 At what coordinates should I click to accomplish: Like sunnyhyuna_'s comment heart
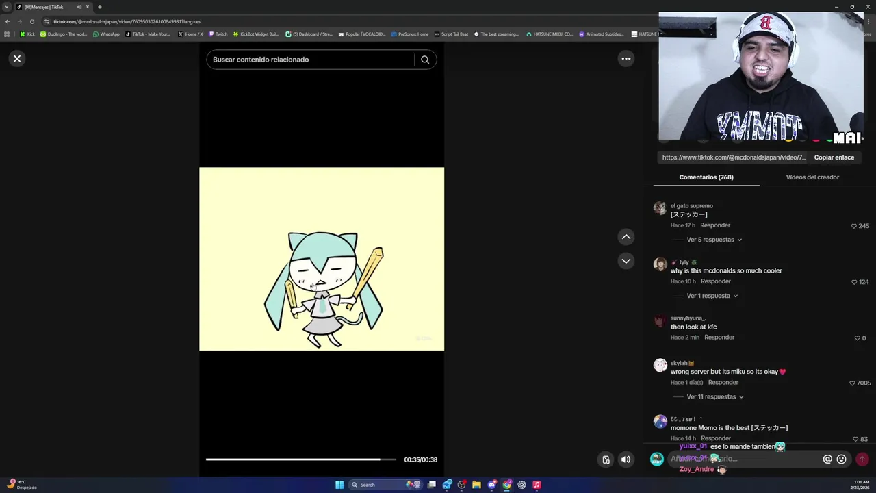[857, 338]
